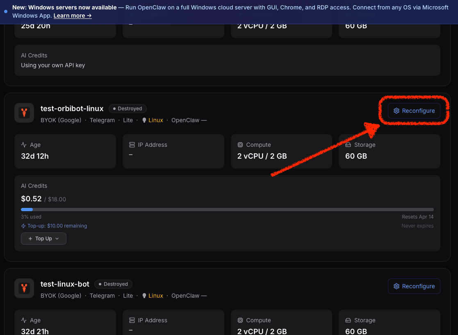
Task: Click the lightning bolt icon next to Top-up remaining
Action: (23, 226)
